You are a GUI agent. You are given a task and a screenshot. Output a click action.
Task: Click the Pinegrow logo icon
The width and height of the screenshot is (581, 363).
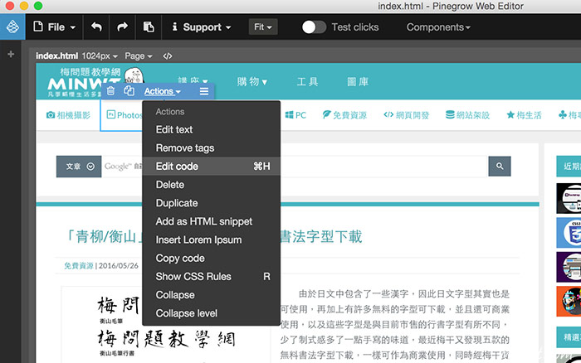click(x=12, y=27)
